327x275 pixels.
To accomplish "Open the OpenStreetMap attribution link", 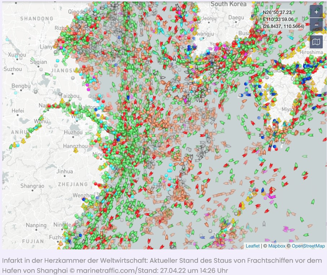I will point(308,246).
